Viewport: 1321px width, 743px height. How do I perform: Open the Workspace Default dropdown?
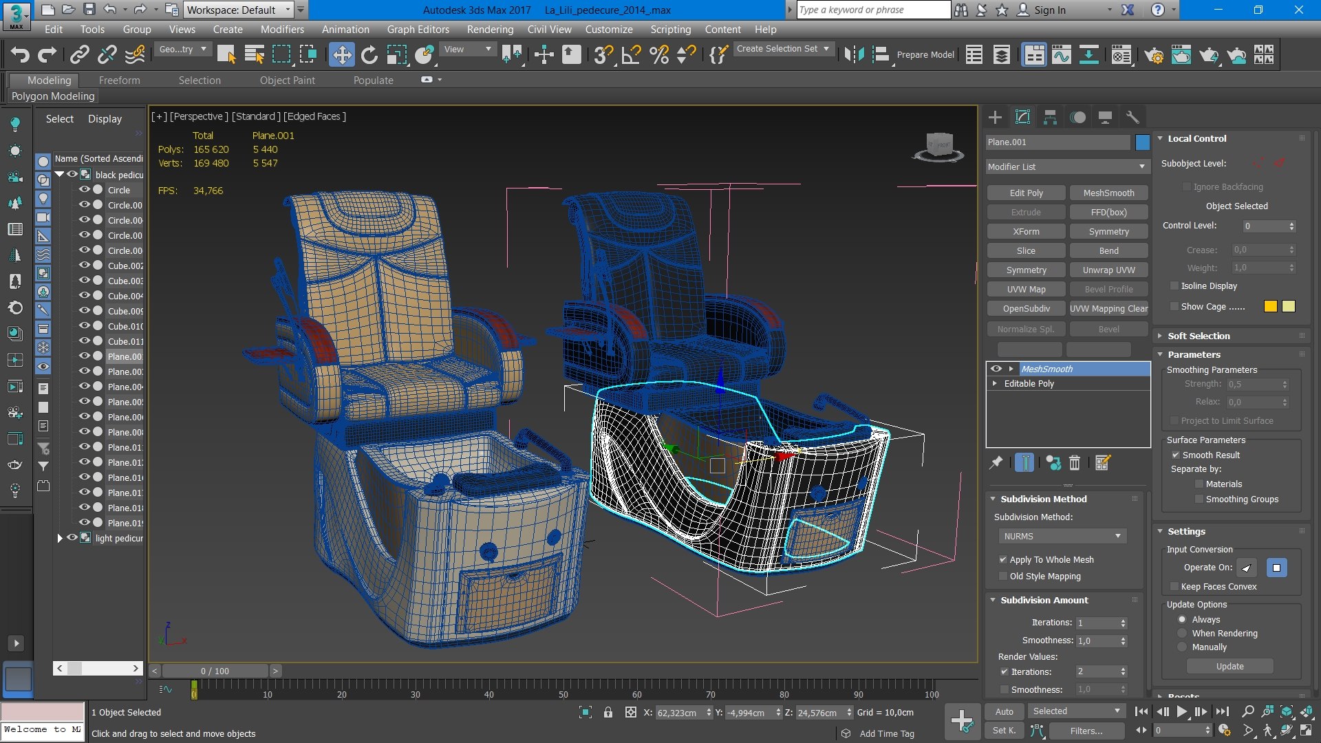pyautogui.click(x=239, y=10)
